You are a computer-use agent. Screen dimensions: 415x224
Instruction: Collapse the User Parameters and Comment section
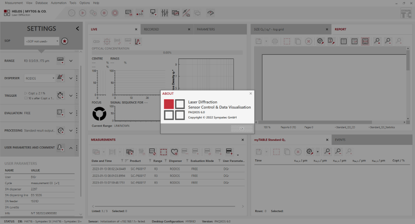pos(71,148)
